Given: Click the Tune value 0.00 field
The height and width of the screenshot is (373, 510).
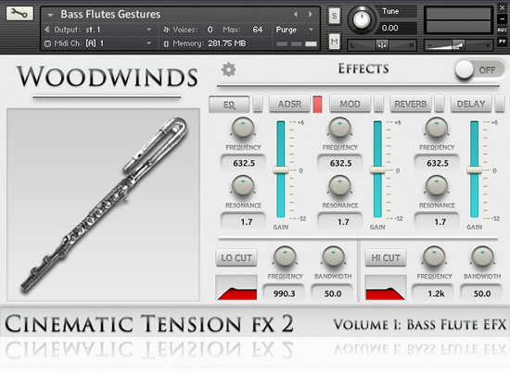Looking at the screenshot, I should [398, 29].
